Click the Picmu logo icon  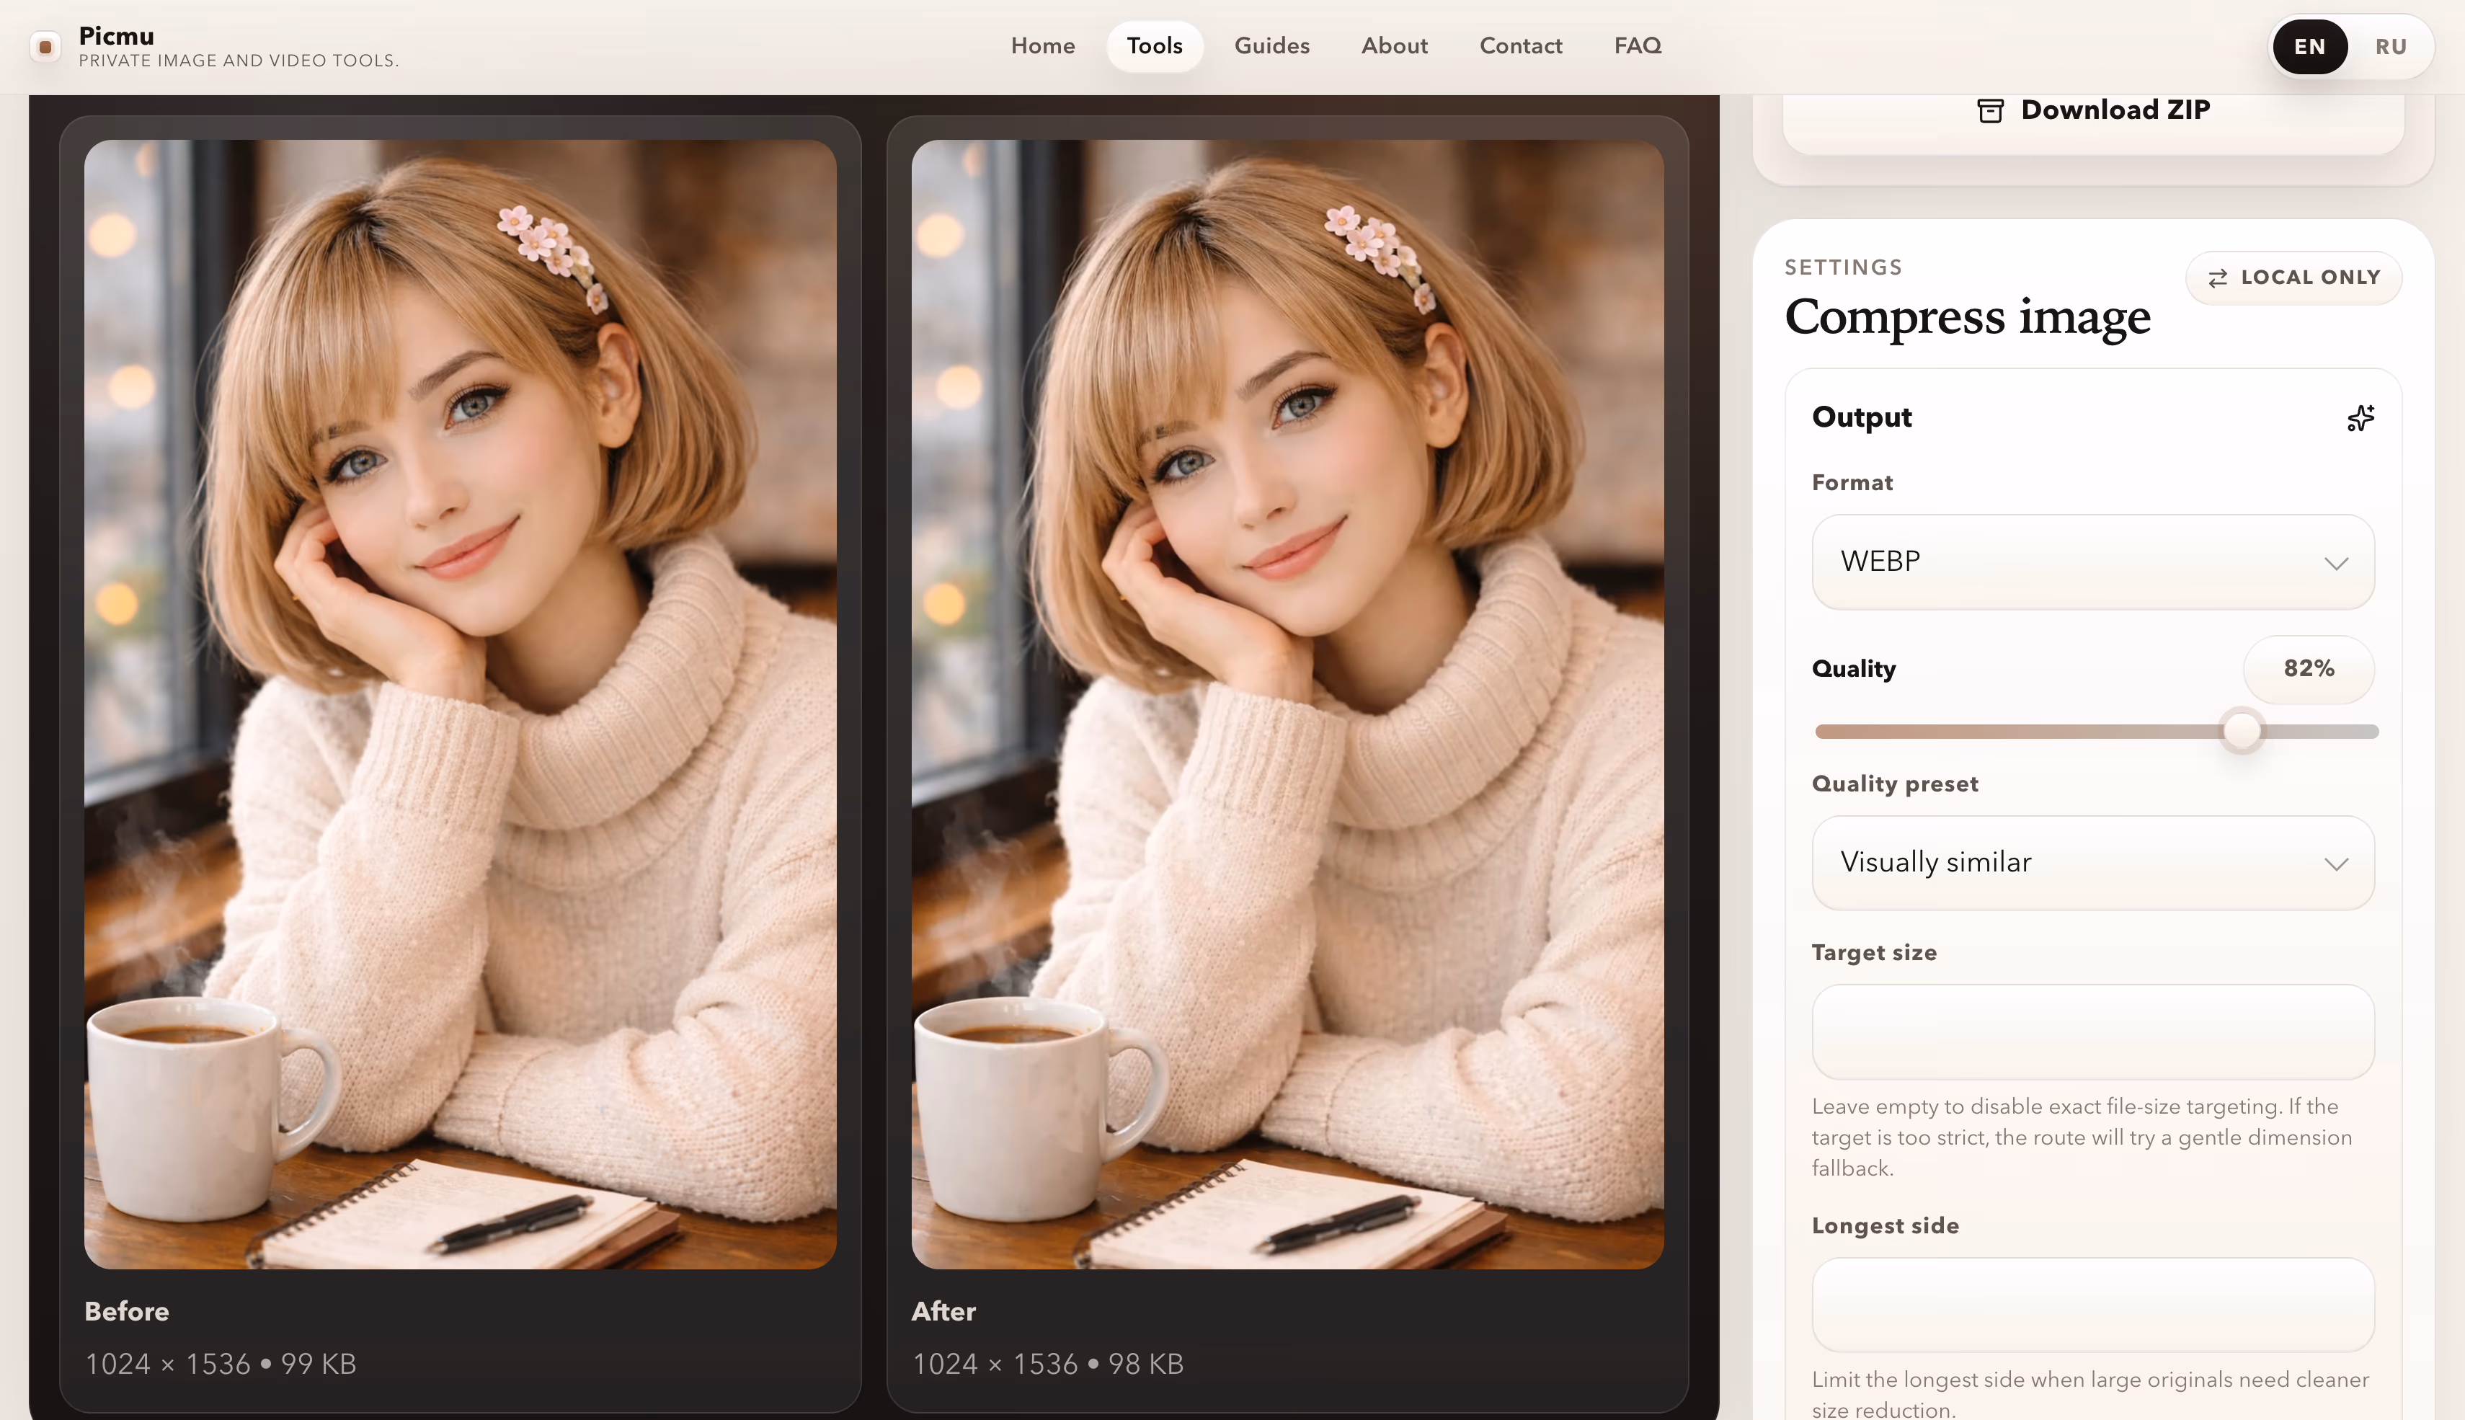click(x=45, y=47)
